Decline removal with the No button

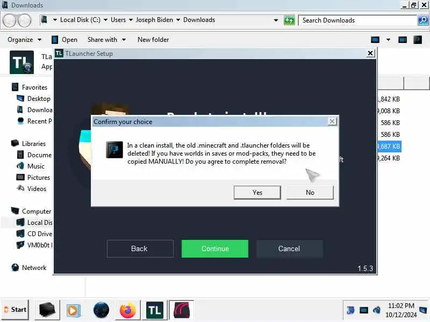310,193
